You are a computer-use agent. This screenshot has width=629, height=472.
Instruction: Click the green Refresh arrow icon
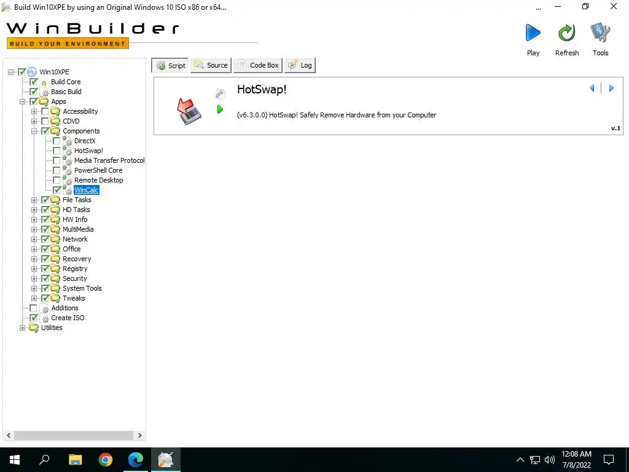(x=567, y=33)
